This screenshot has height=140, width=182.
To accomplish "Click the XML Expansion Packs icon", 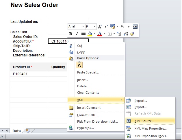I will click(129, 136).
